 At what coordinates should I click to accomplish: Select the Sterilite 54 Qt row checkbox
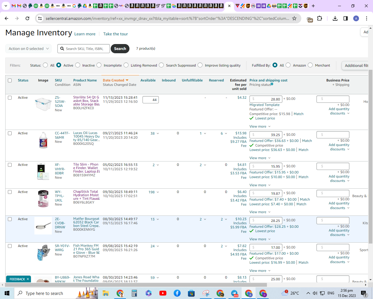pyautogui.click(x=10, y=98)
